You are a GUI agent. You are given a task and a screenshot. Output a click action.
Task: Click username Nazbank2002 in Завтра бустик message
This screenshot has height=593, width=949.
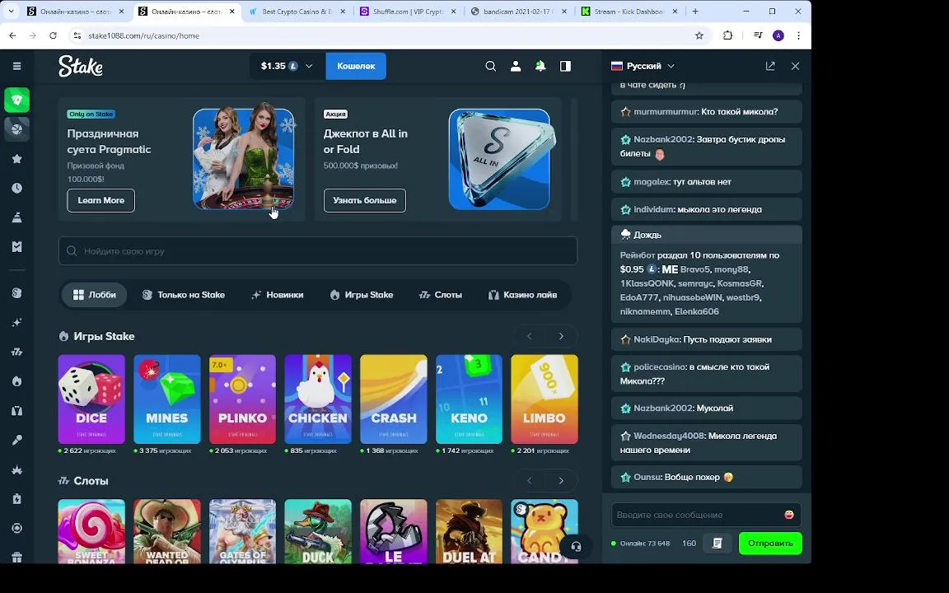(662, 139)
